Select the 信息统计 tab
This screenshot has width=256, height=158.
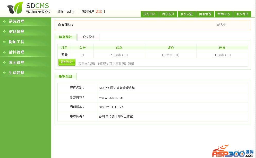coord(65,37)
